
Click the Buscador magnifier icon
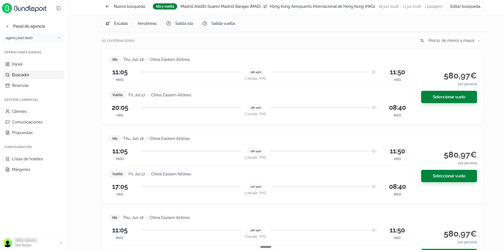8,75
